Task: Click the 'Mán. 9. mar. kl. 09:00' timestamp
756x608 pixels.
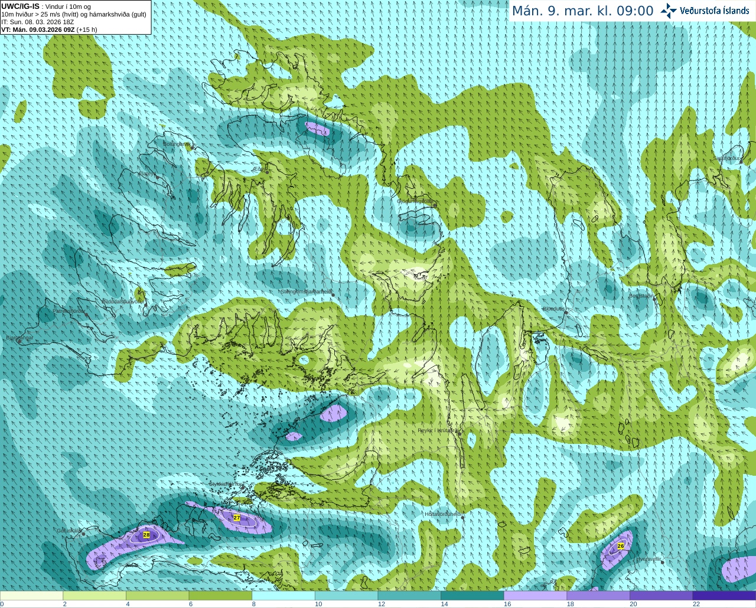Action: click(583, 11)
